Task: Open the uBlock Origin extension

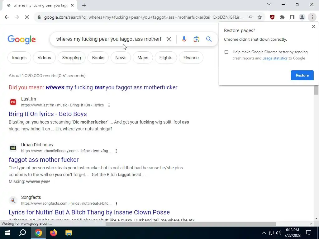Action: [x=272, y=17]
